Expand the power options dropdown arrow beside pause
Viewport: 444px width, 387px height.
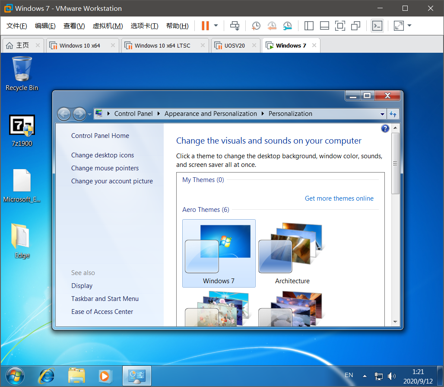click(x=216, y=26)
